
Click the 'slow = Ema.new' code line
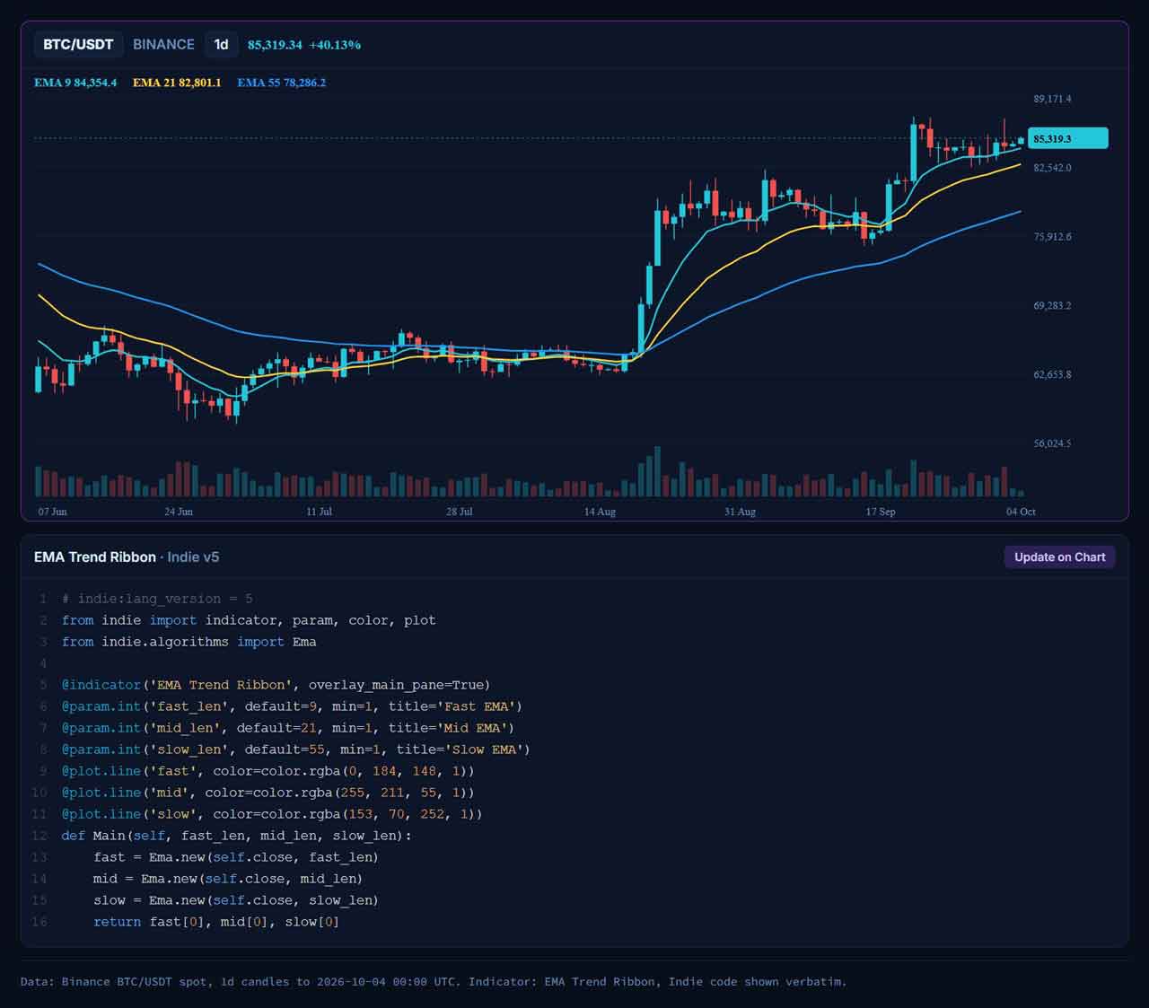(236, 900)
